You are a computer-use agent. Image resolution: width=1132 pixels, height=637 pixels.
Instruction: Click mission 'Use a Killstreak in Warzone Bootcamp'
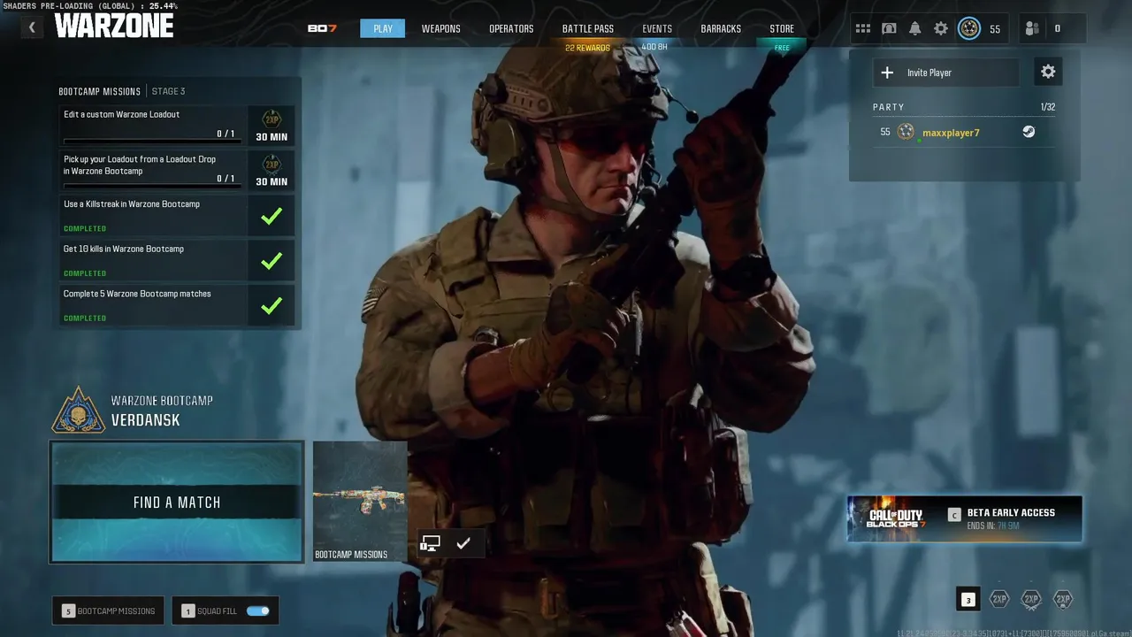[x=177, y=215]
